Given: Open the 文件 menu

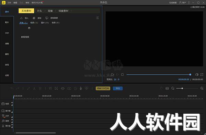Looking at the screenshot, I should [9, 3].
